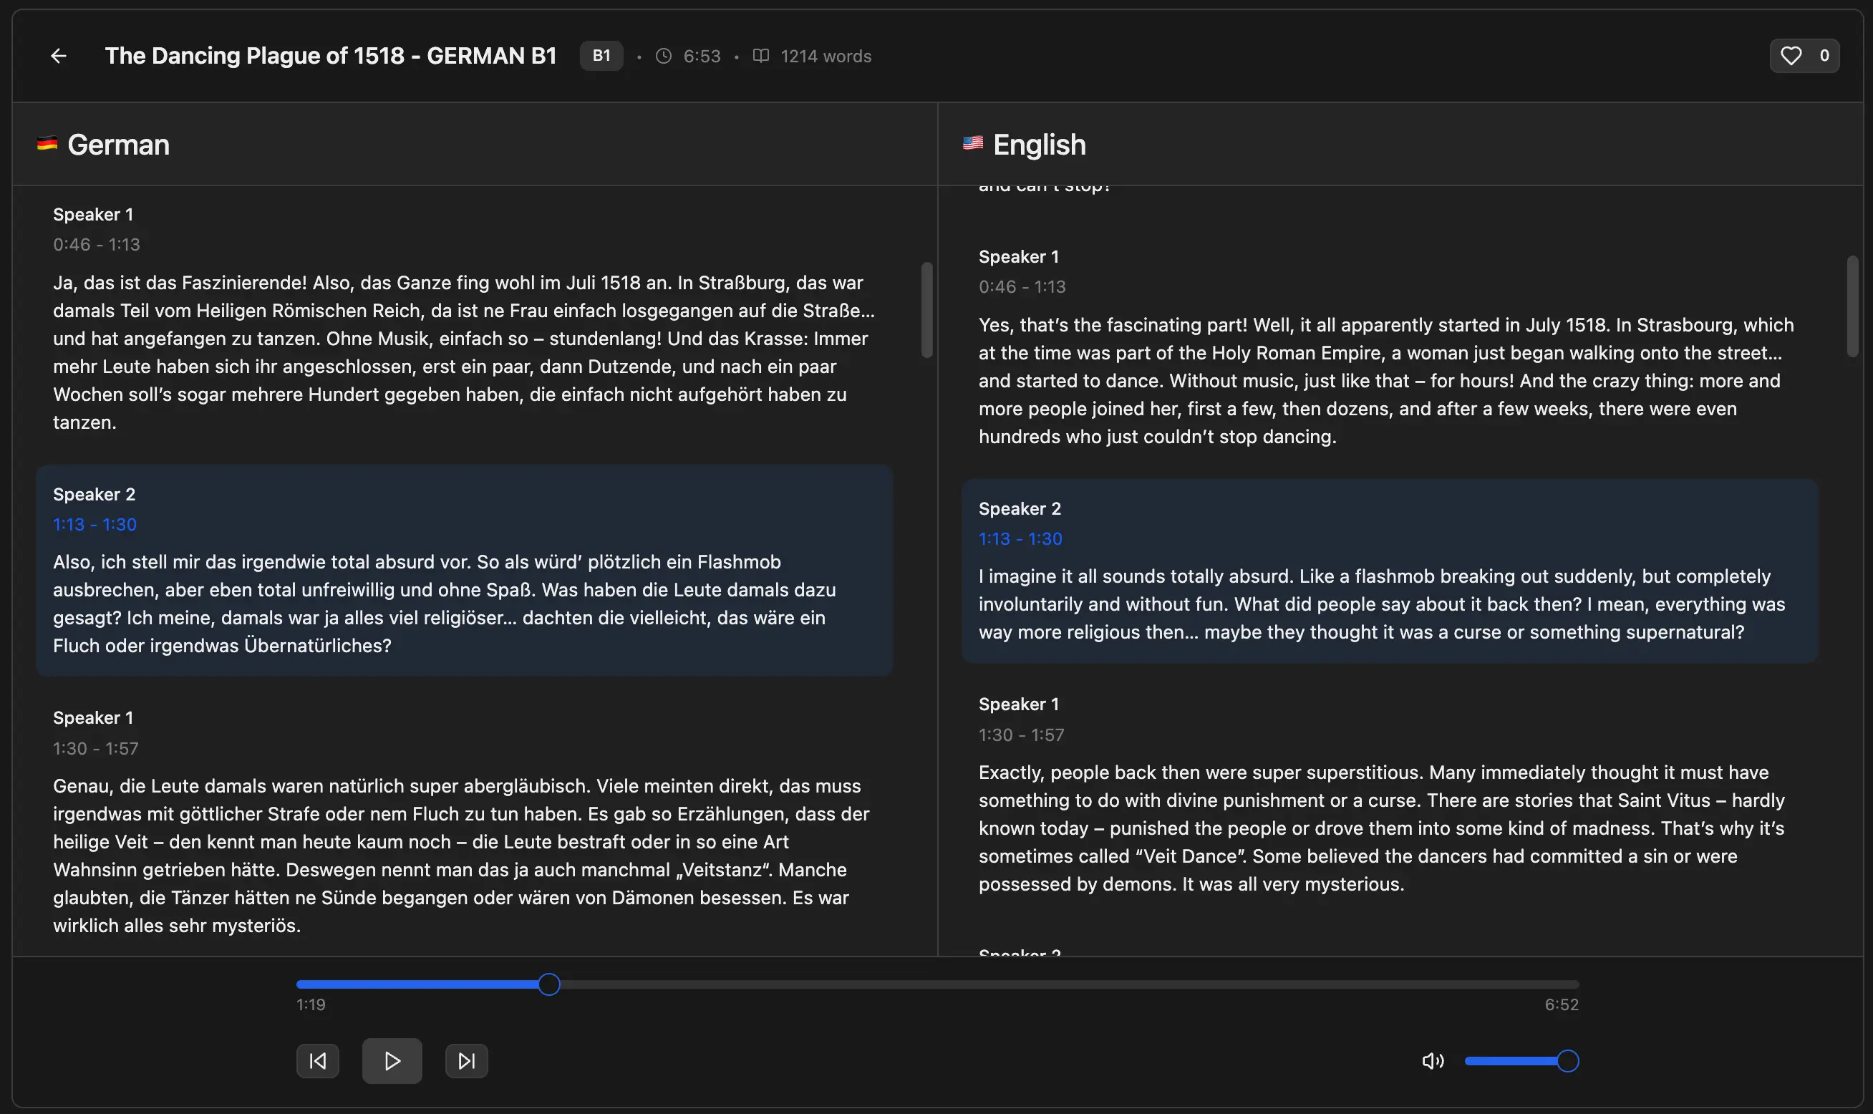Click the heart favorite icon
This screenshot has width=1873, height=1114.
[1791, 56]
